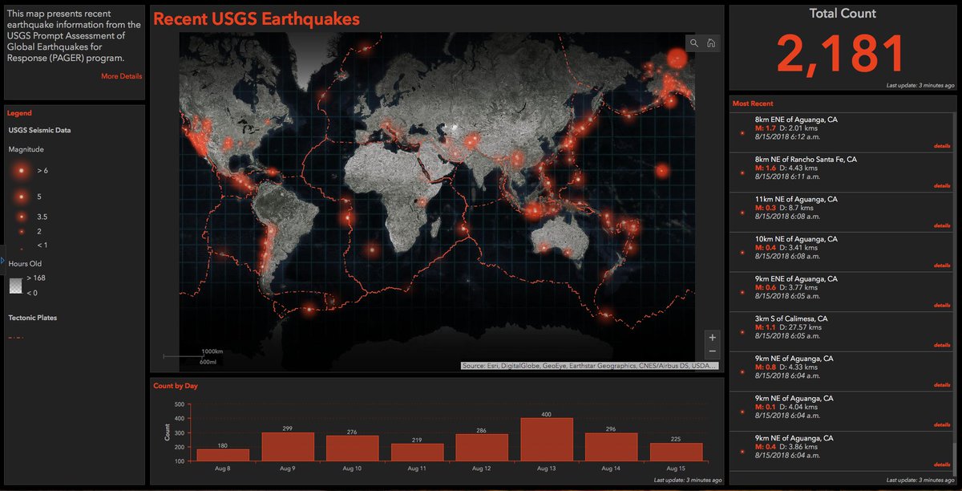Click the Recent USGS Earthquakes title

coord(257,18)
